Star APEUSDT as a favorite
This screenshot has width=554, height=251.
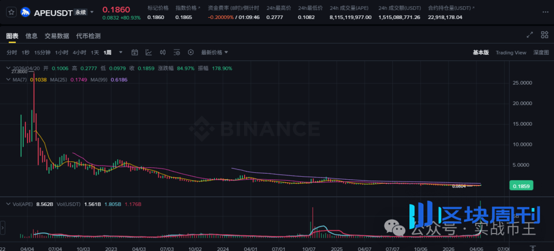pyautogui.click(x=12, y=12)
